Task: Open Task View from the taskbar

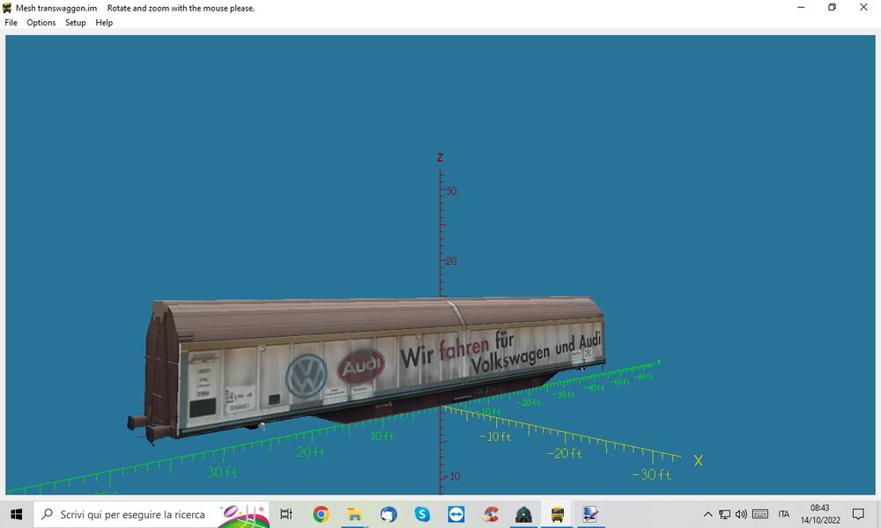Action: (x=286, y=514)
